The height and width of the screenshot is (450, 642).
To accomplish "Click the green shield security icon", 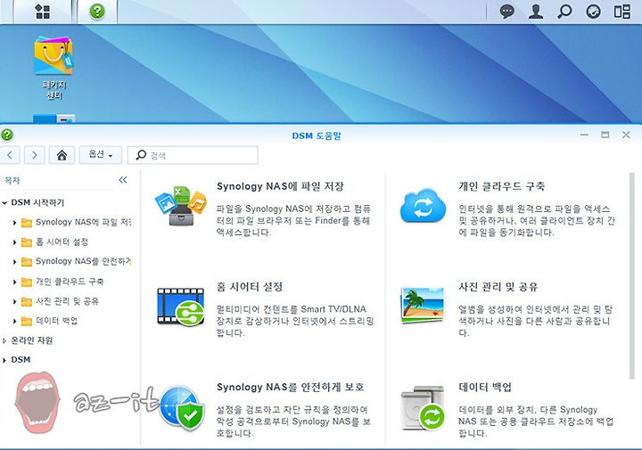I will click(x=182, y=408).
